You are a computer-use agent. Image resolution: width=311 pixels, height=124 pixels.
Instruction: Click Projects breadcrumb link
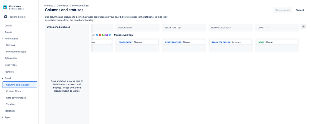(49, 6)
